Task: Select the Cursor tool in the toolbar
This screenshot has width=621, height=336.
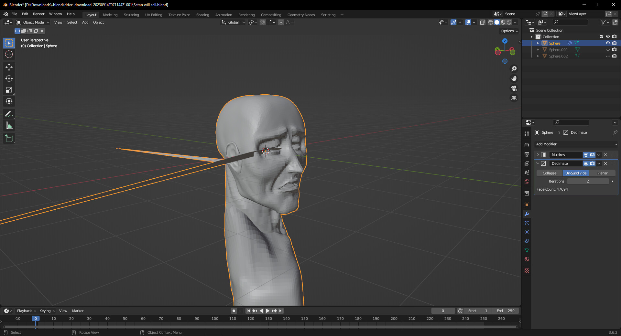Action: pos(9,54)
